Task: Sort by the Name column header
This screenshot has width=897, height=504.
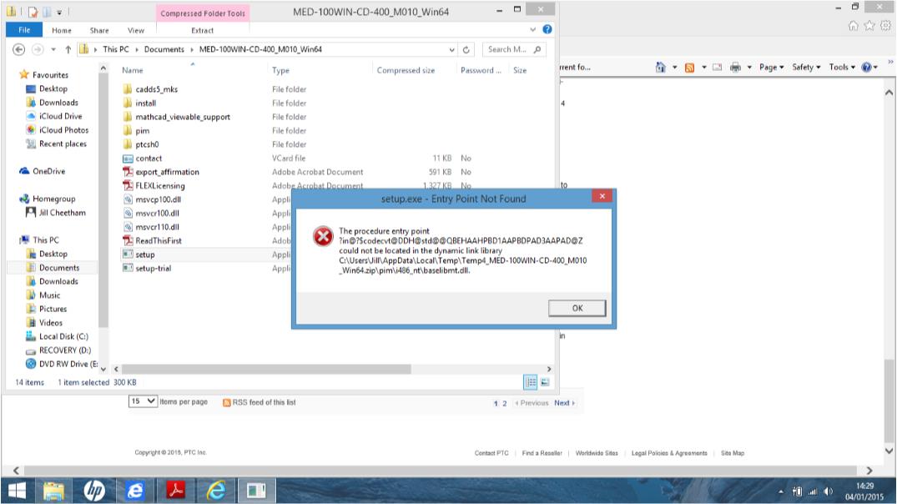Action: coord(133,70)
